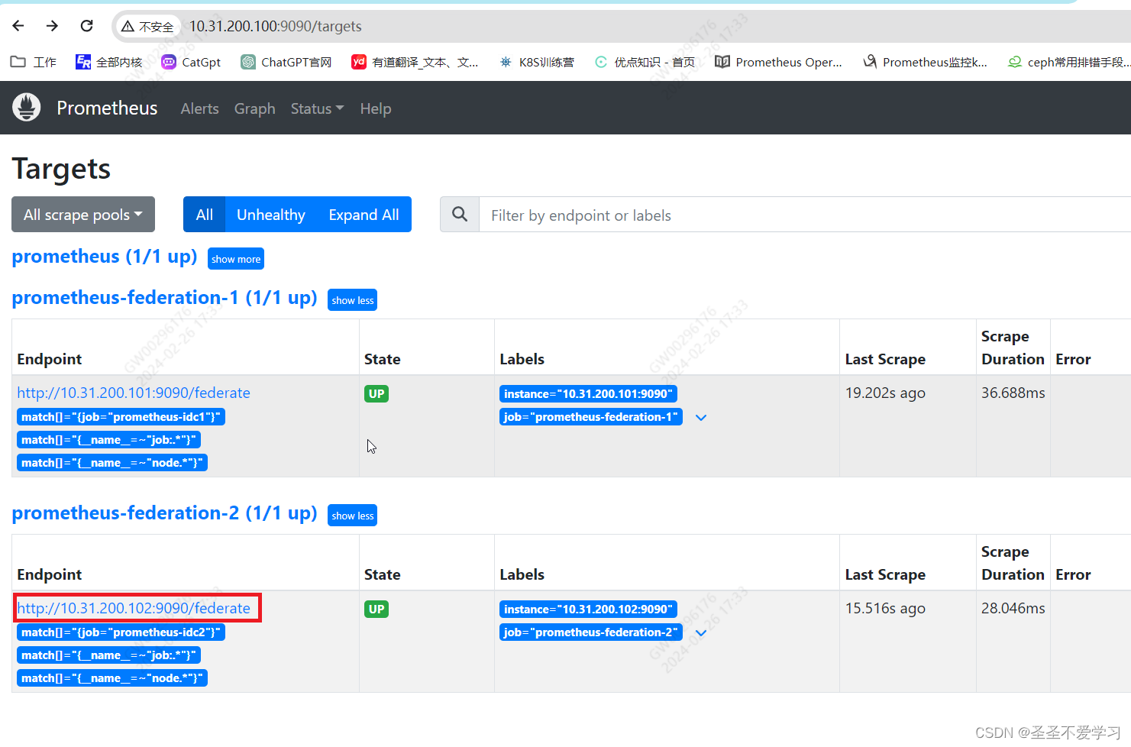Viewport: 1131px width, 747px height.
Task: Click the search magnifier icon
Action: point(460,215)
